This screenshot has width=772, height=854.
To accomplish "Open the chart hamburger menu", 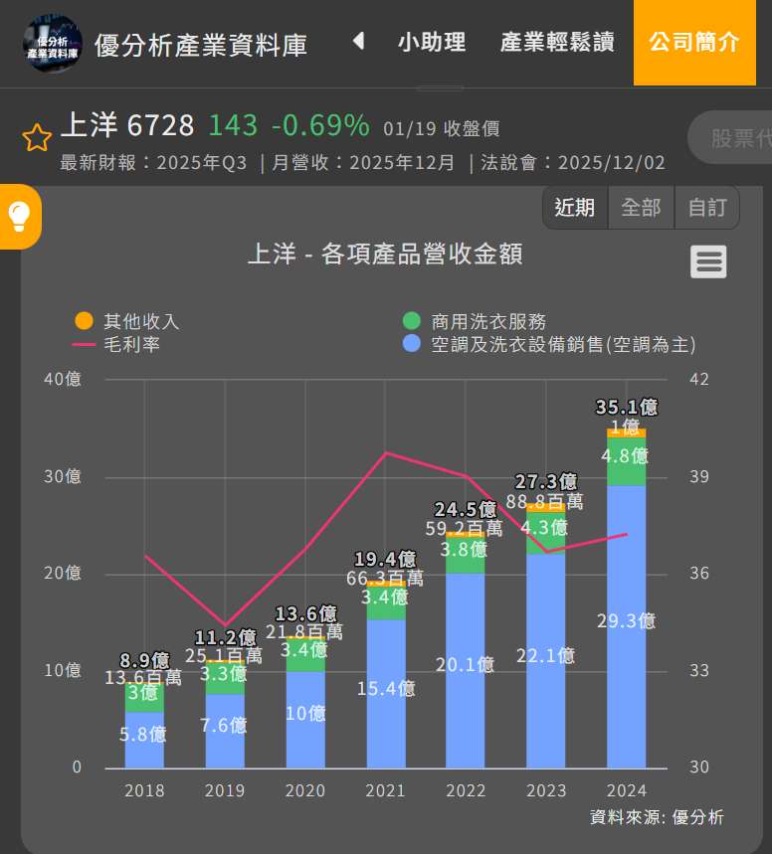I will 708,262.
